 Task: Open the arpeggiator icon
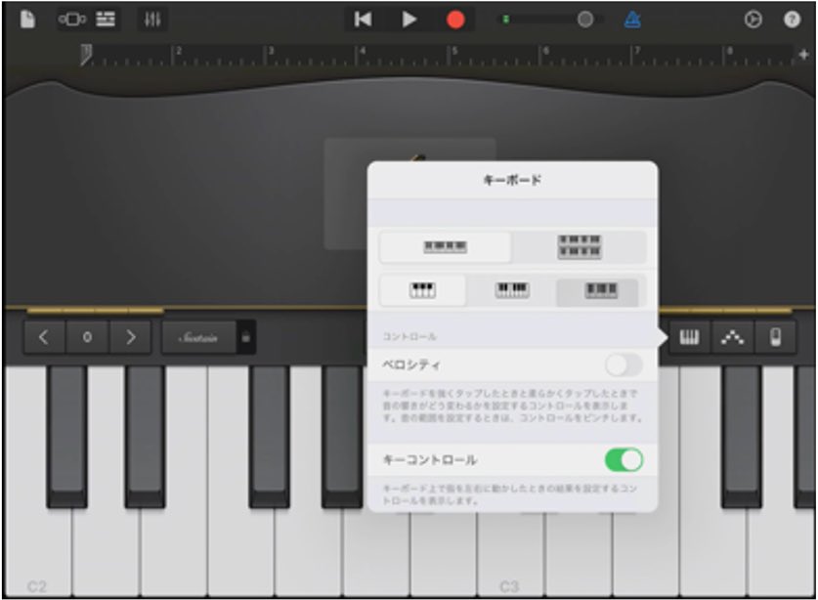tap(732, 337)
